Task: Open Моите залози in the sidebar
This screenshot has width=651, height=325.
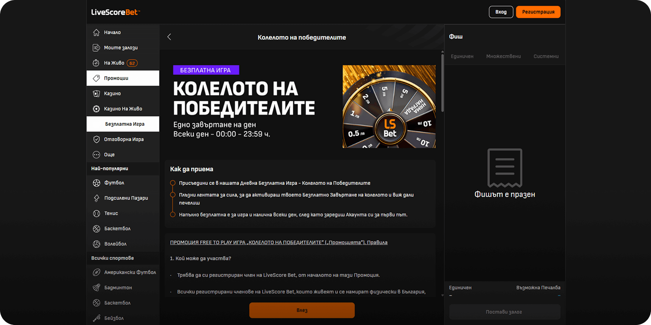Action: click(x=123, y=48)
